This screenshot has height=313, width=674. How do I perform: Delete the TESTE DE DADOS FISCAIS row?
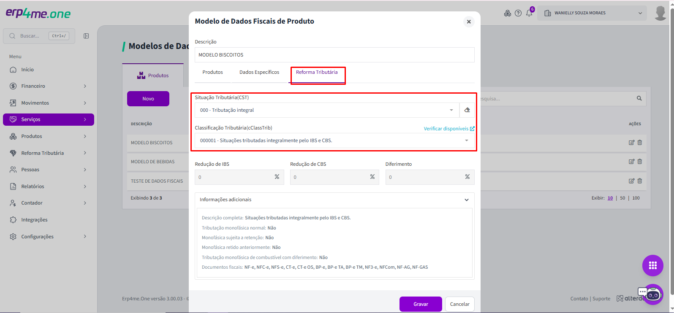[x=639, y=181]
